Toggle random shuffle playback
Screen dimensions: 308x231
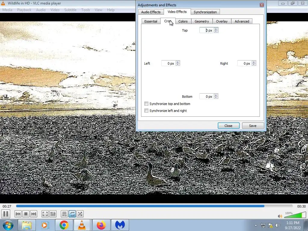[80, 214]
